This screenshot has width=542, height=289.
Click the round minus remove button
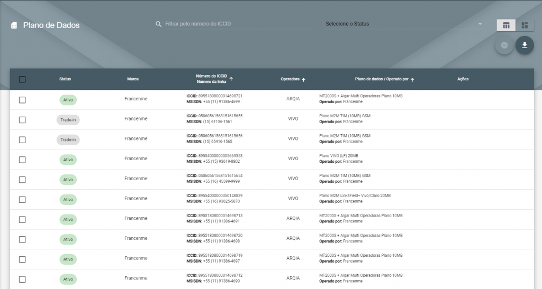tap(504, 45)
